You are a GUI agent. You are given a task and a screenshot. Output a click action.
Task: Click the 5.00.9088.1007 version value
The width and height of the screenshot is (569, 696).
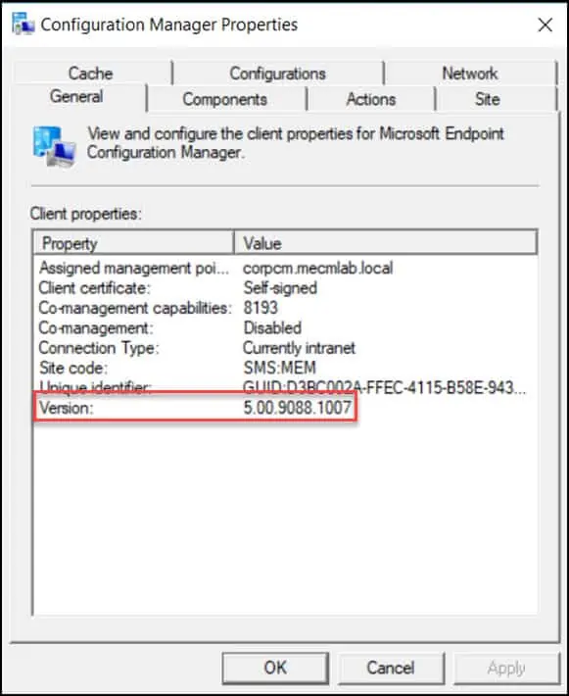pyautogui.click(x=298, y=408)
